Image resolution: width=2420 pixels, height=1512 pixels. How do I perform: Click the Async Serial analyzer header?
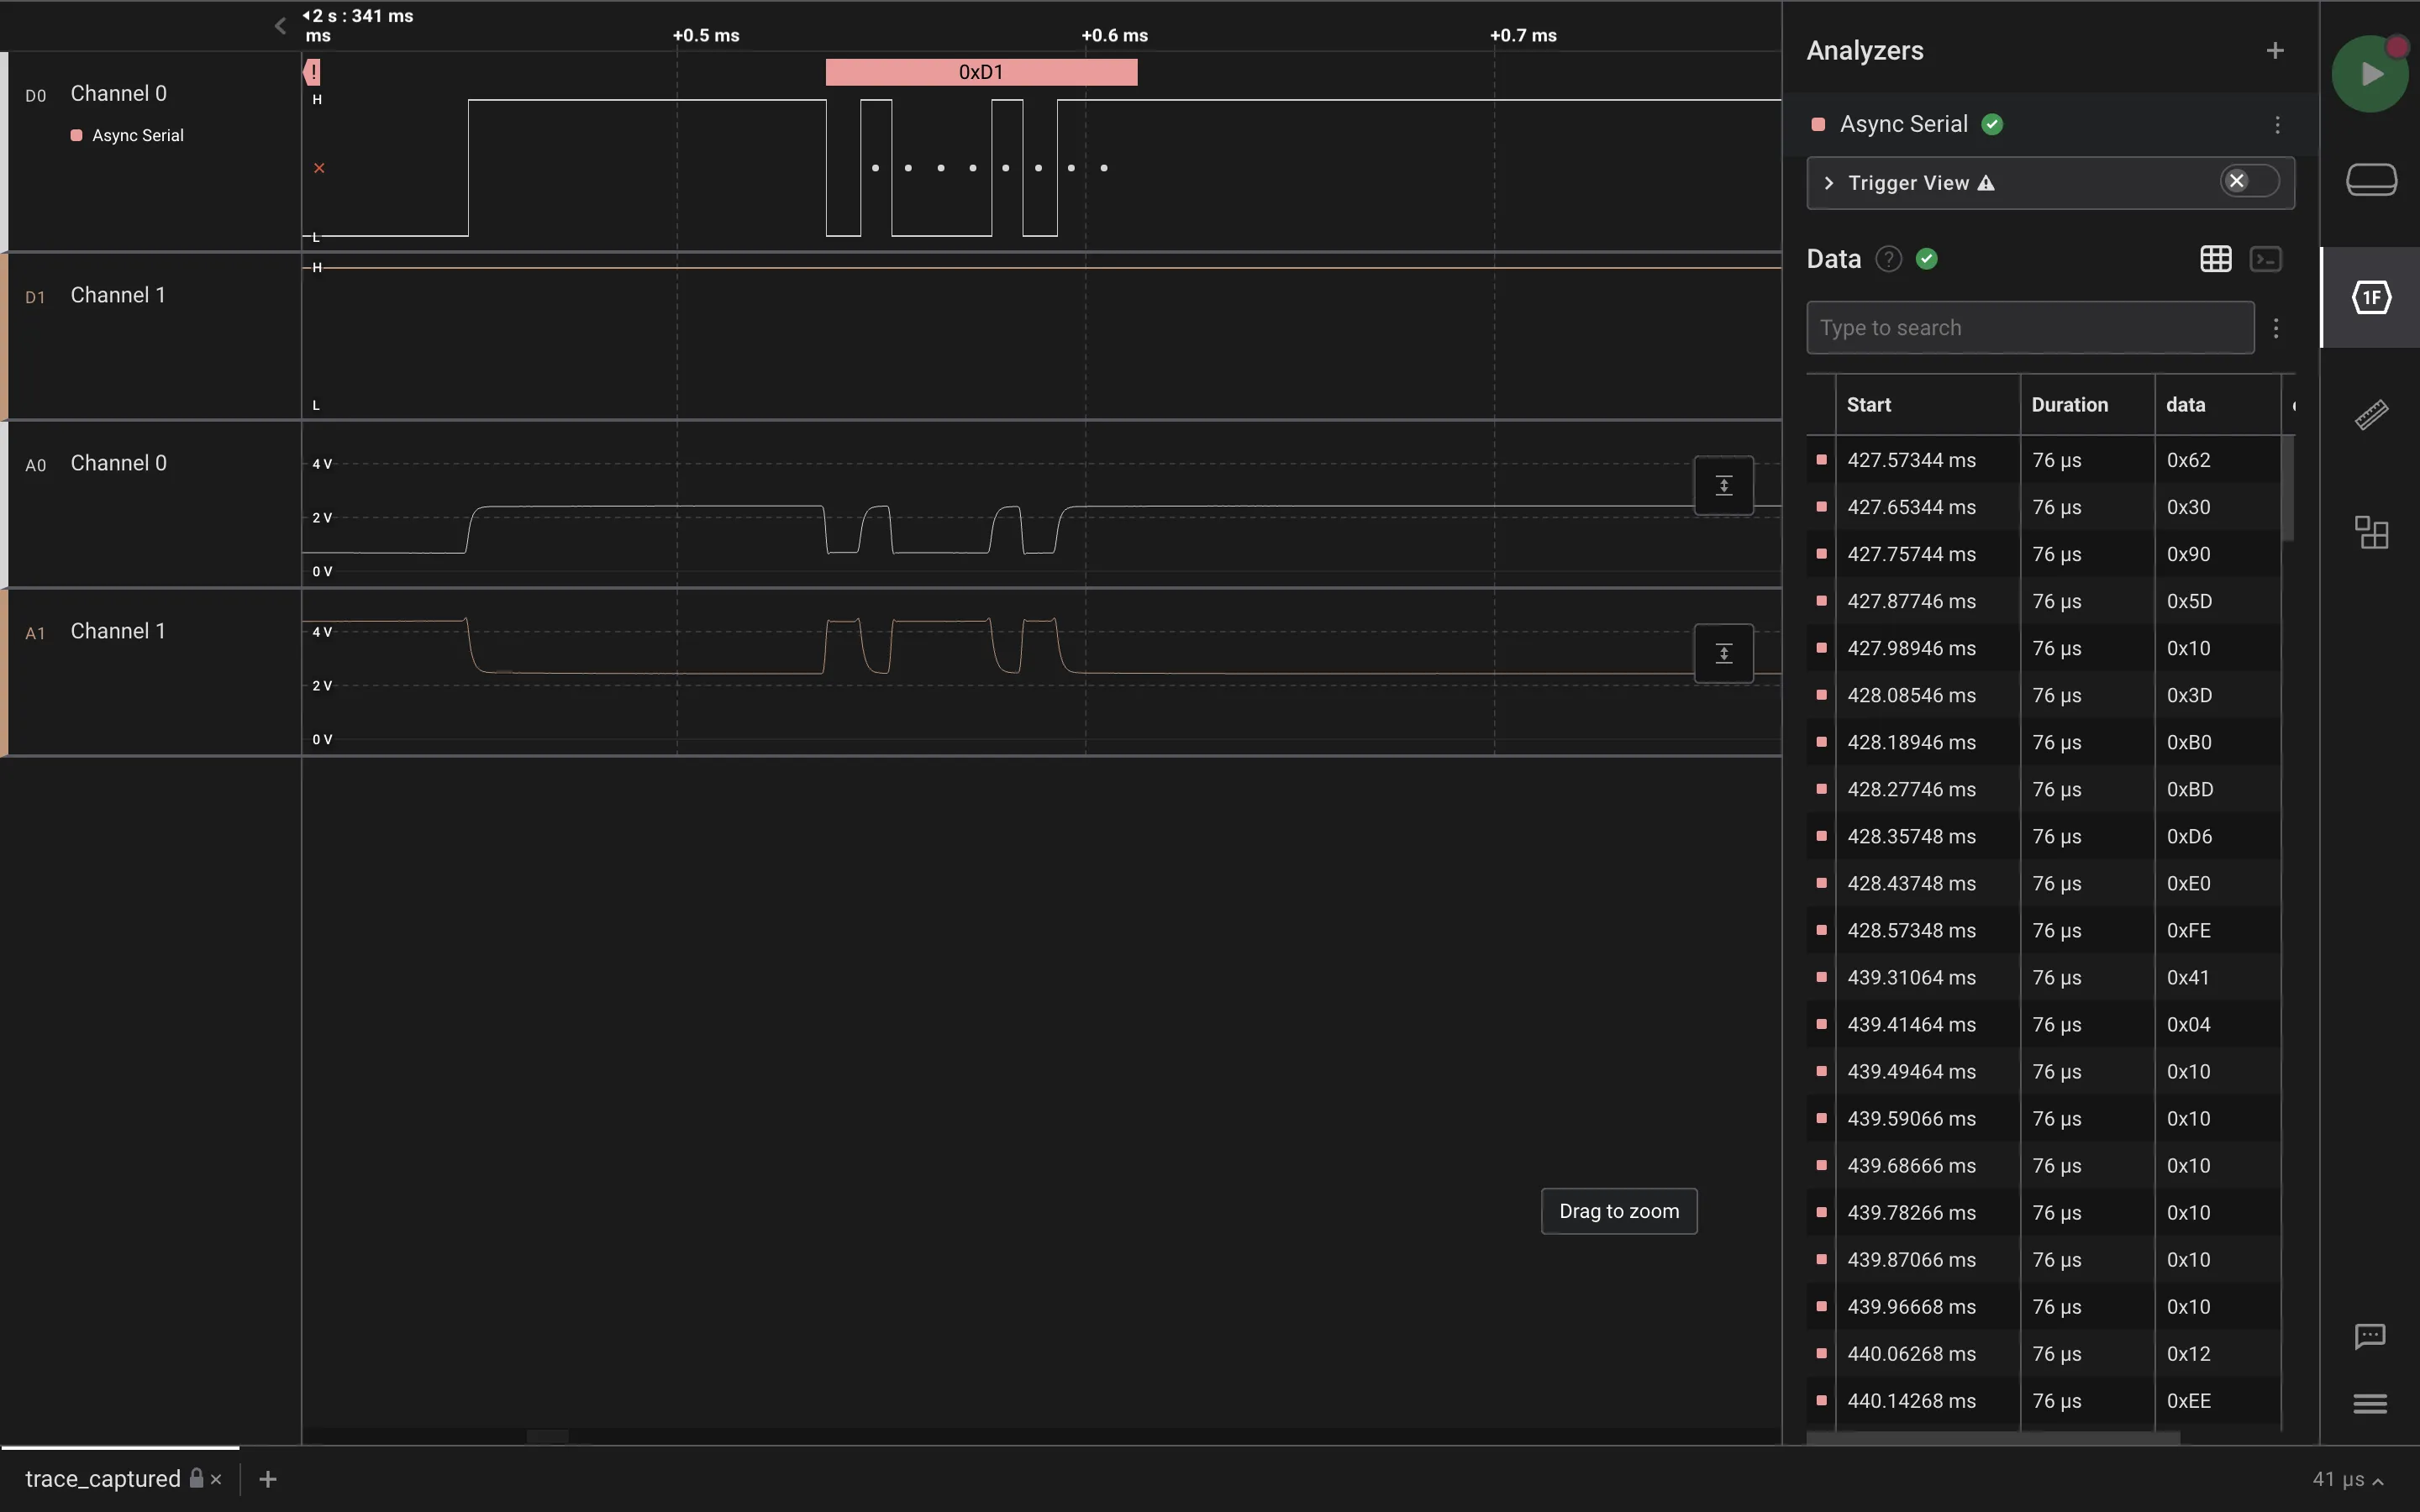click(2050, 124)
